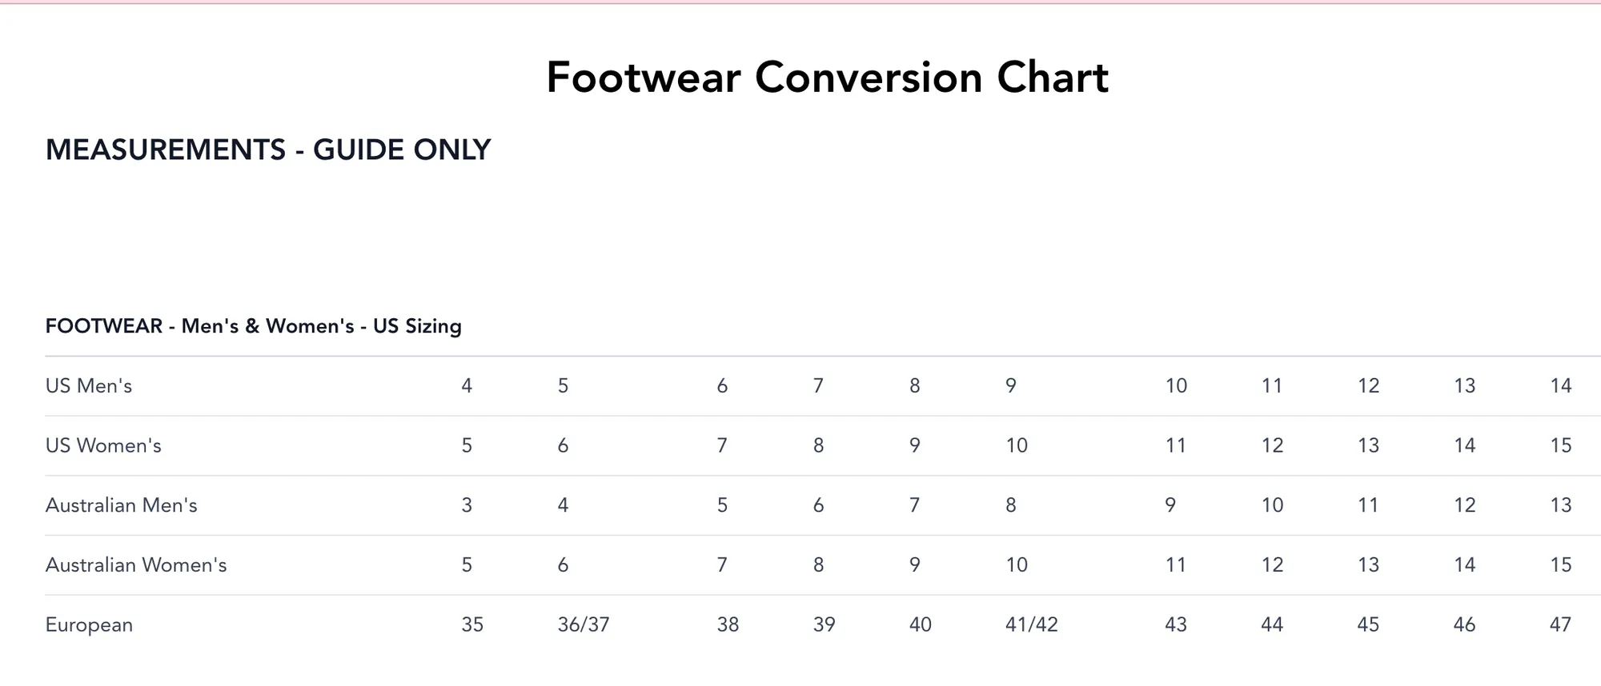
Task: Select the European row label
Action: pos(89,624)
